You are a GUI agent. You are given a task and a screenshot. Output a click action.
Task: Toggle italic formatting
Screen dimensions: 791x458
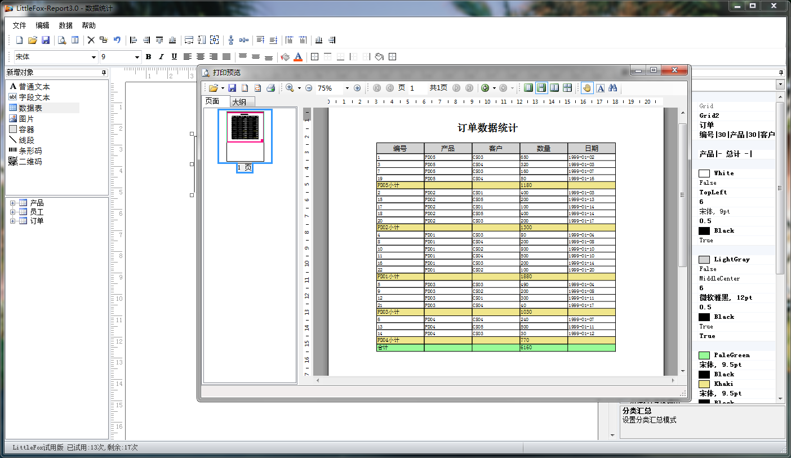point(161,56)
